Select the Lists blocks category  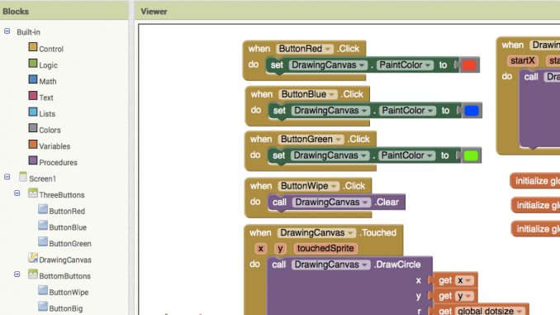click(x=42, y=113)
